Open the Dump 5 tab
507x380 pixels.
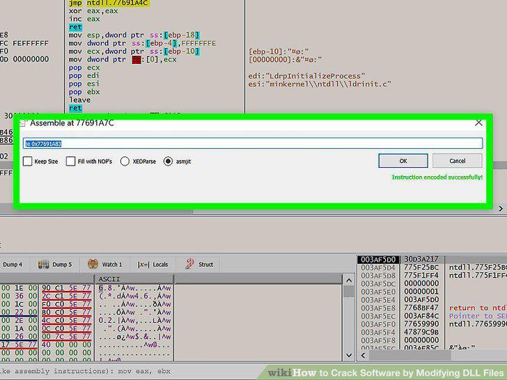(x=55, y=264)
